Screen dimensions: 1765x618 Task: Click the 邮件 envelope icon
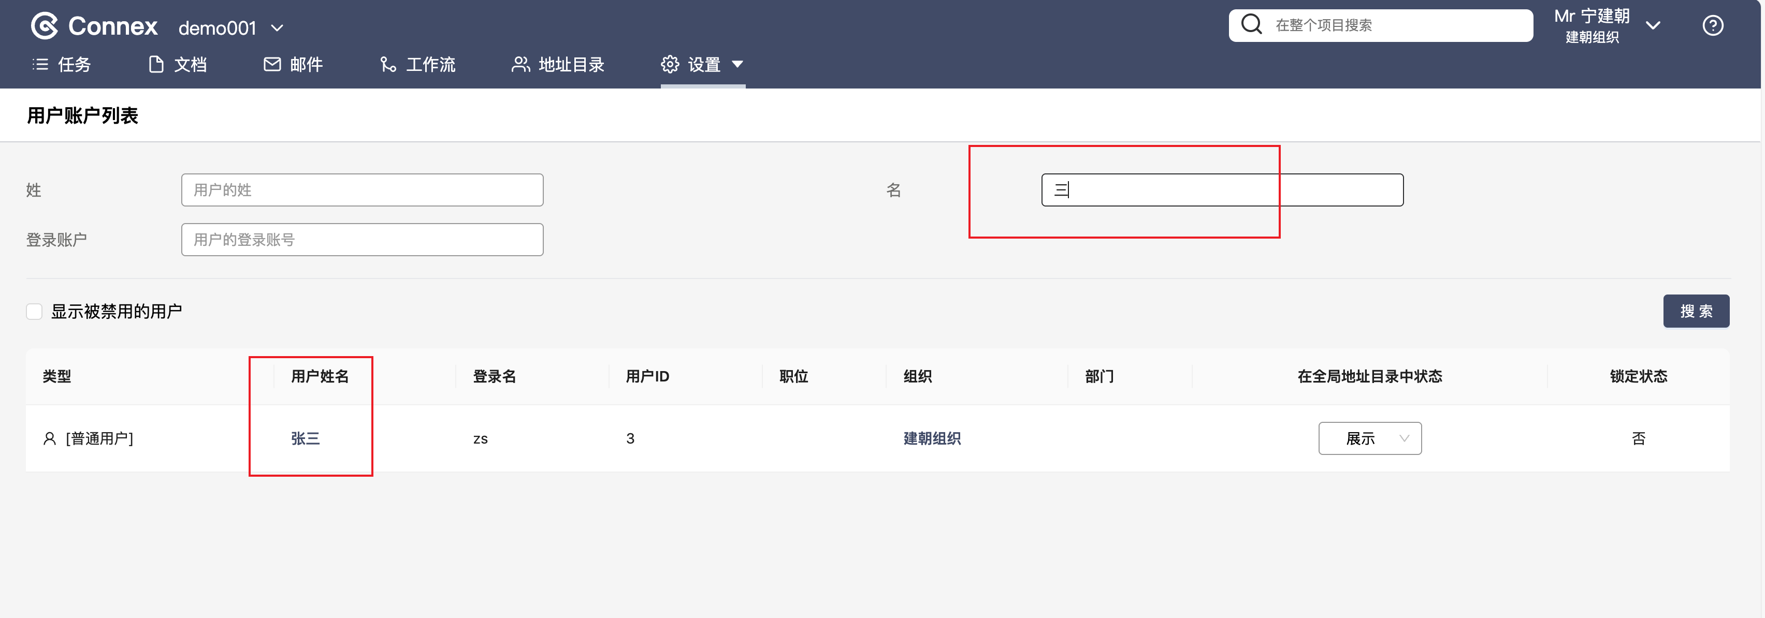[x=272, y=64]
